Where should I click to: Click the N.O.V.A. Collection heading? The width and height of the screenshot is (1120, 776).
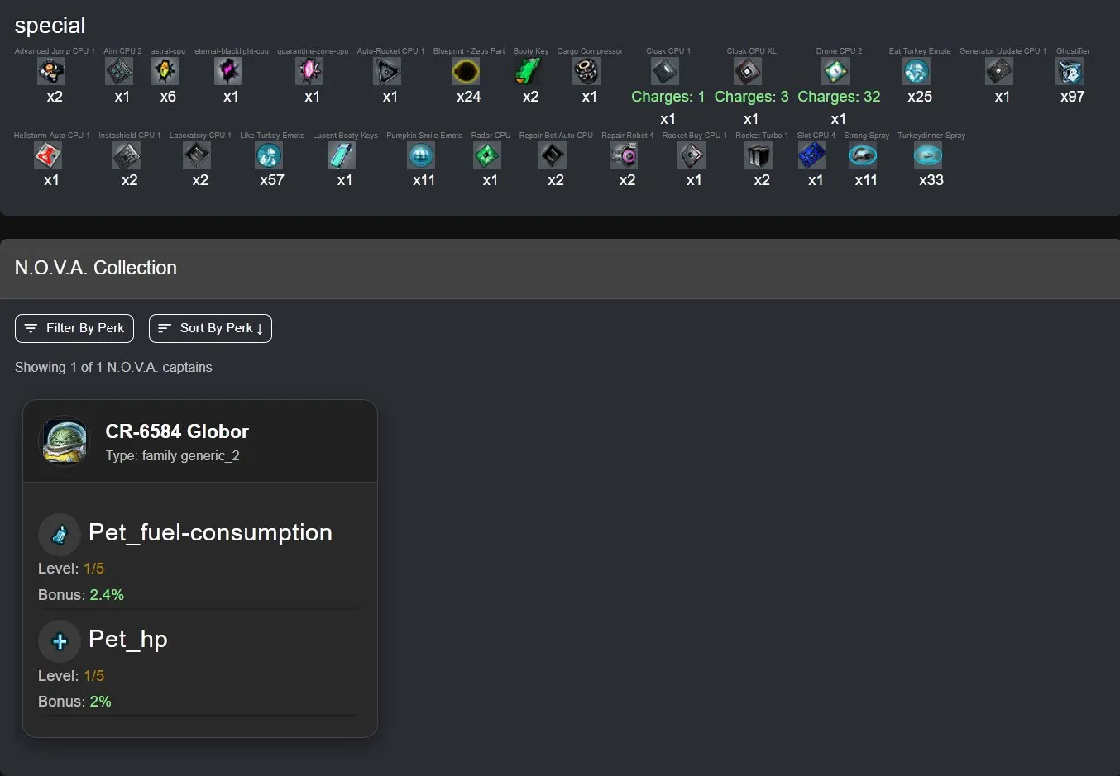coord(96,268)
